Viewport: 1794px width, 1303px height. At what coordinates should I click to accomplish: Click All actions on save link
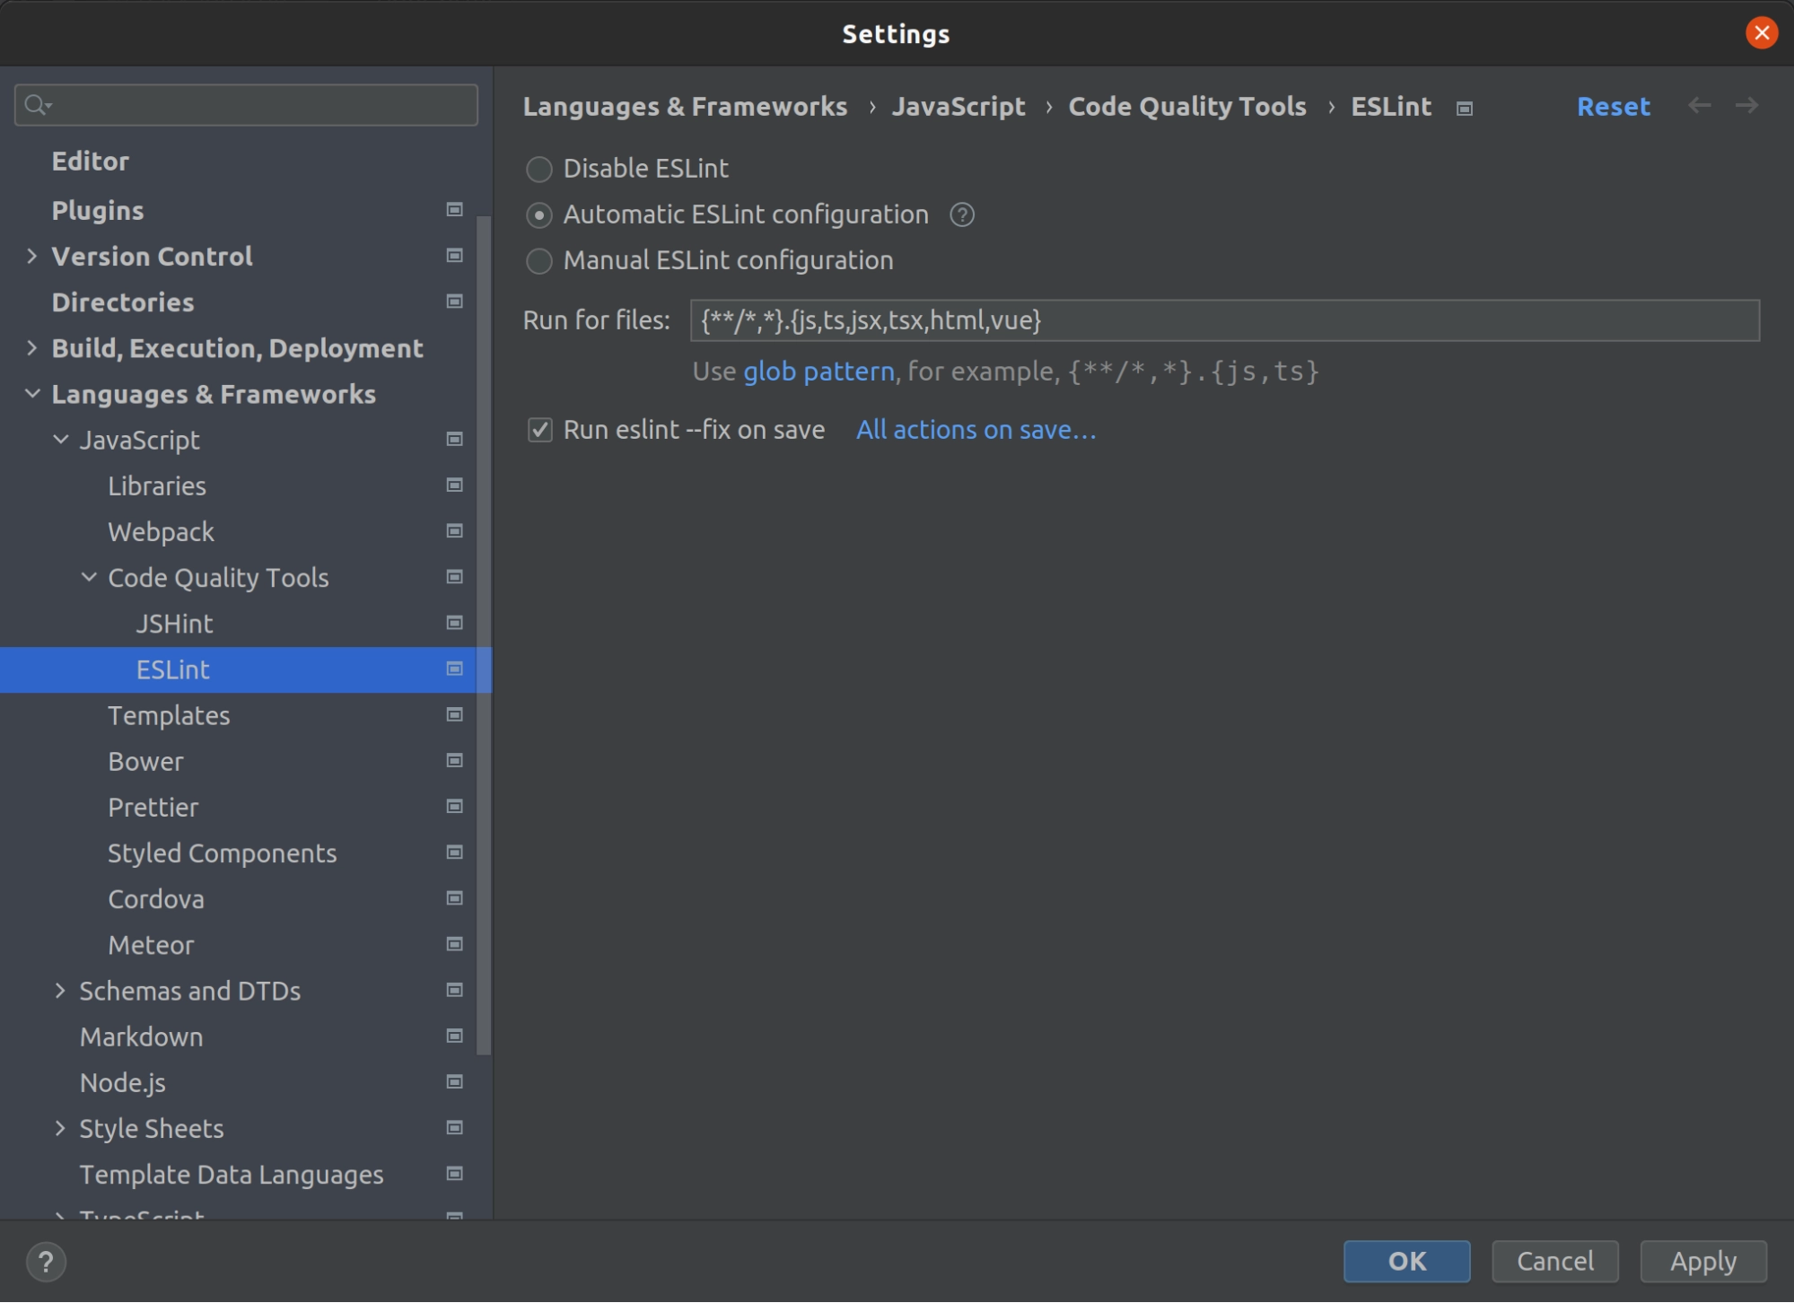coord(976,429)
